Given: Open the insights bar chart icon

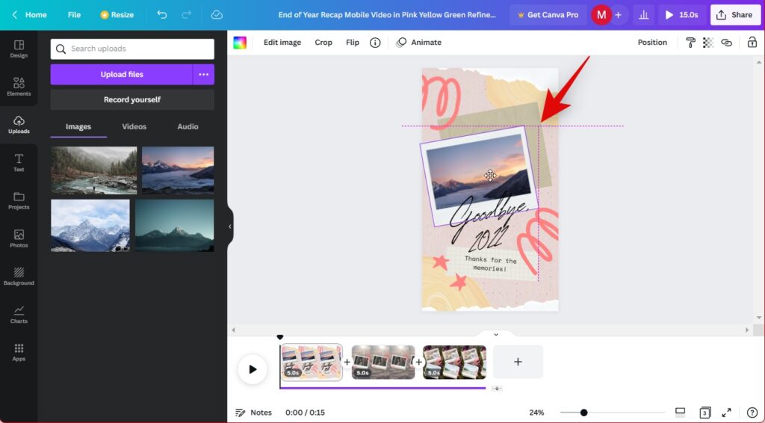Looking at the screenshot, I should (643, 15).
